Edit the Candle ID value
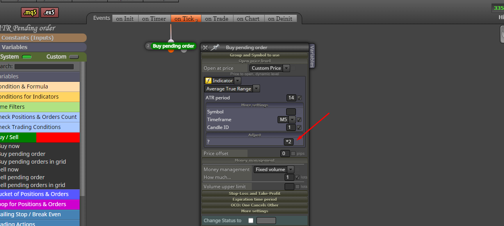Viewport: 504px width, 226px height. (x=291, y=127)
